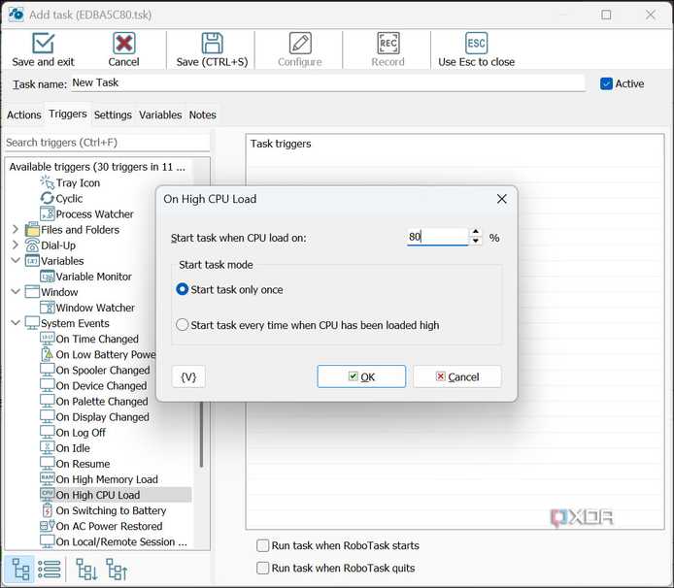Select the On Log Off trigger
Viewport: 674px width, 588px height.
coord(73,433)
